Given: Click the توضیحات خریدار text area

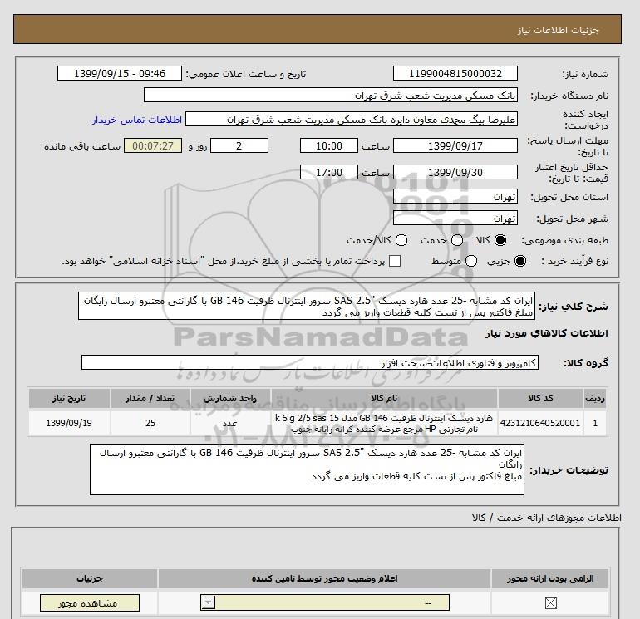Looking at the screenshot, I should 307,469.
